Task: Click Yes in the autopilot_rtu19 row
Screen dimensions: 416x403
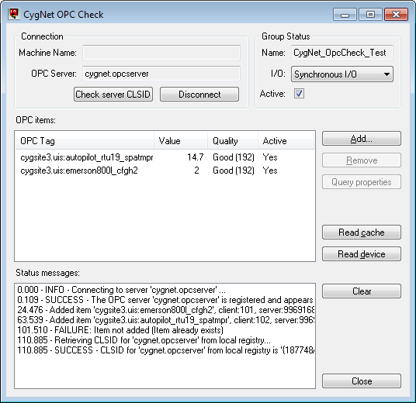Action: (270, 157)
